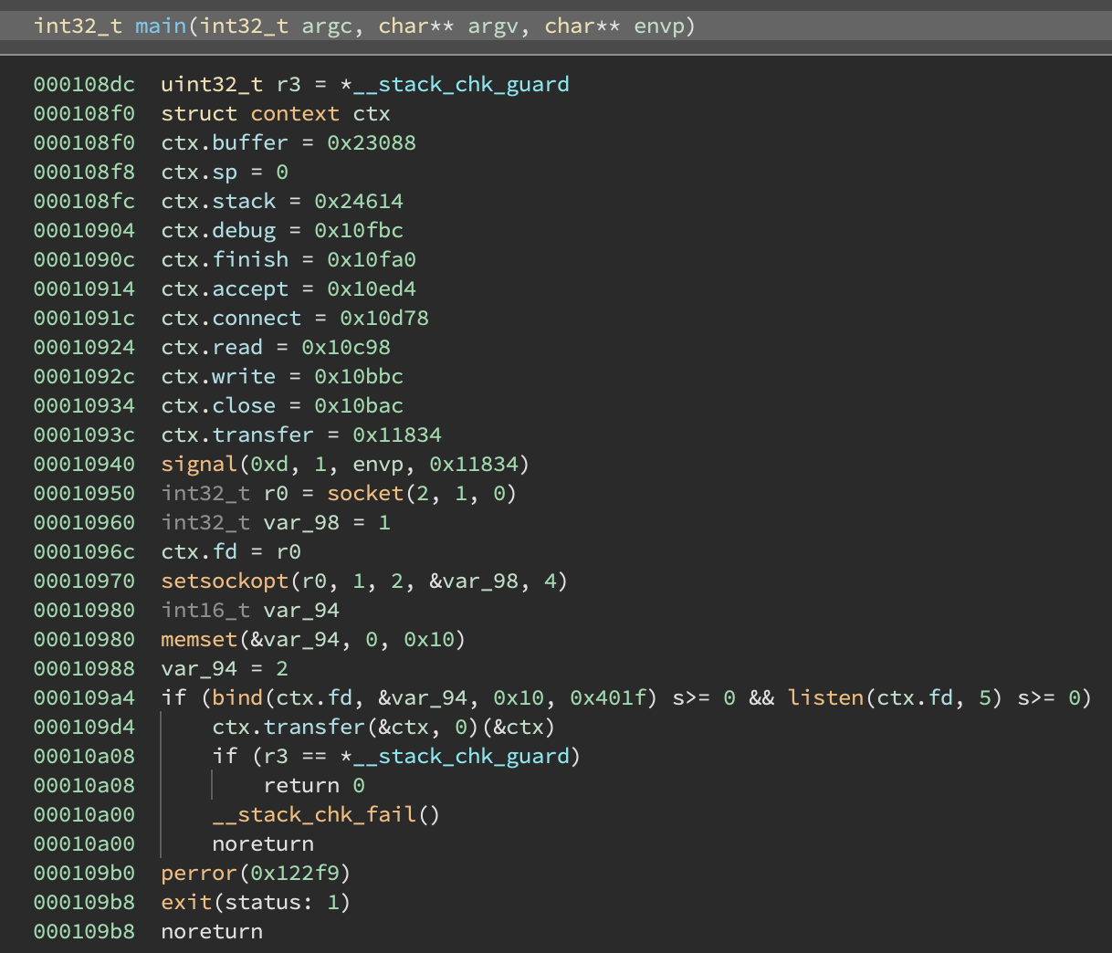Click 0x11834 on the ctx.transfer assignment line
Image resolution: width=1112 pixels, height=953 pixels.
397,435
